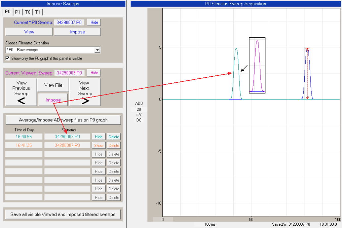The height and width of the screenshot is (228, 342).
Task: Hide the Current P0 Sweep
Action: pos(94,22)
